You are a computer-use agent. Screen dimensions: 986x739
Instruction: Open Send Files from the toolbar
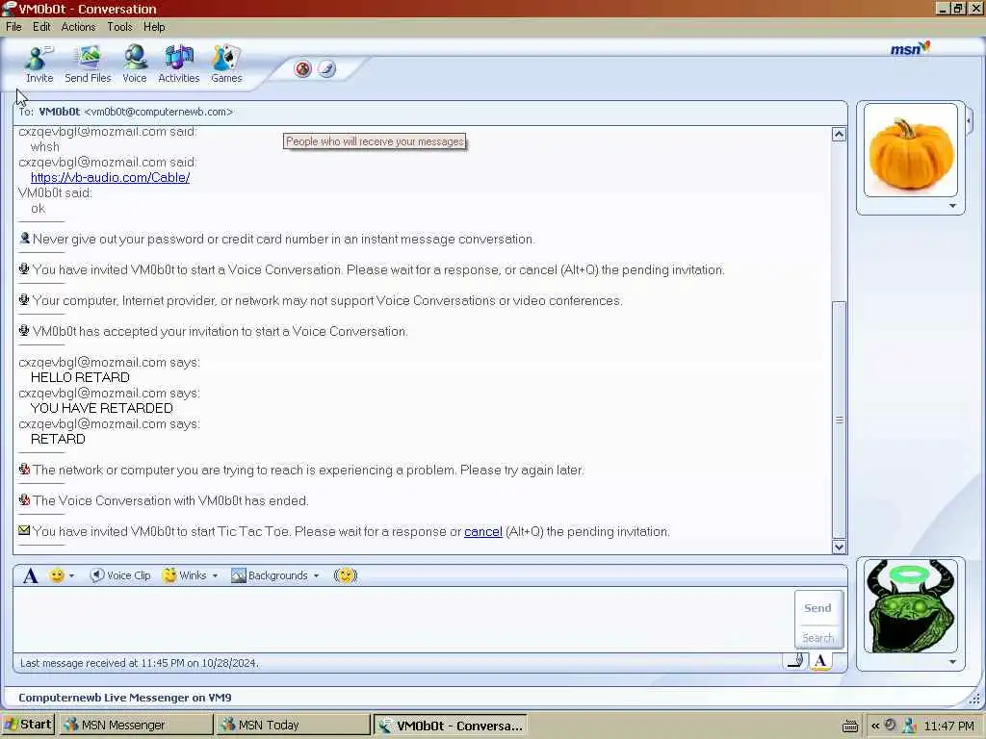pos(88,64)
